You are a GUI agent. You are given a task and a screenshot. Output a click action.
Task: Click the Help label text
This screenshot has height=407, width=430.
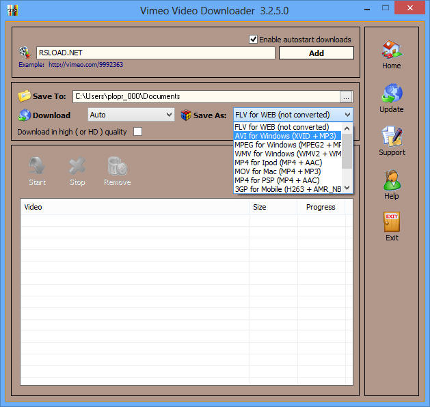pyautogui.click(x=392, y=196)
